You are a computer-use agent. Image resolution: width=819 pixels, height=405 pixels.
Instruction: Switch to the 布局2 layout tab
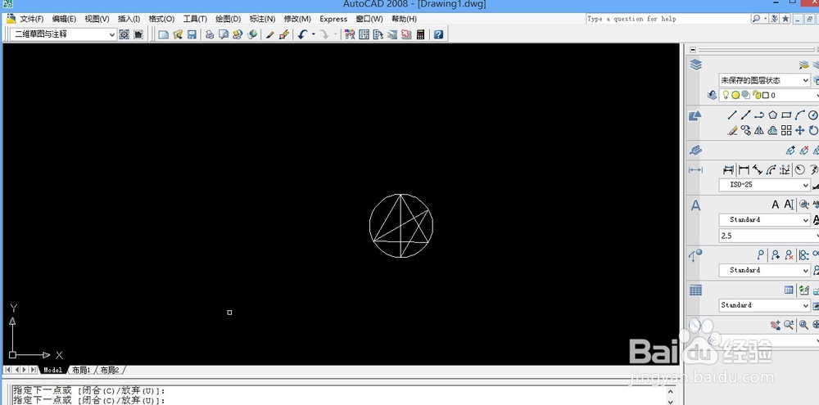click(x=110, y=370)
